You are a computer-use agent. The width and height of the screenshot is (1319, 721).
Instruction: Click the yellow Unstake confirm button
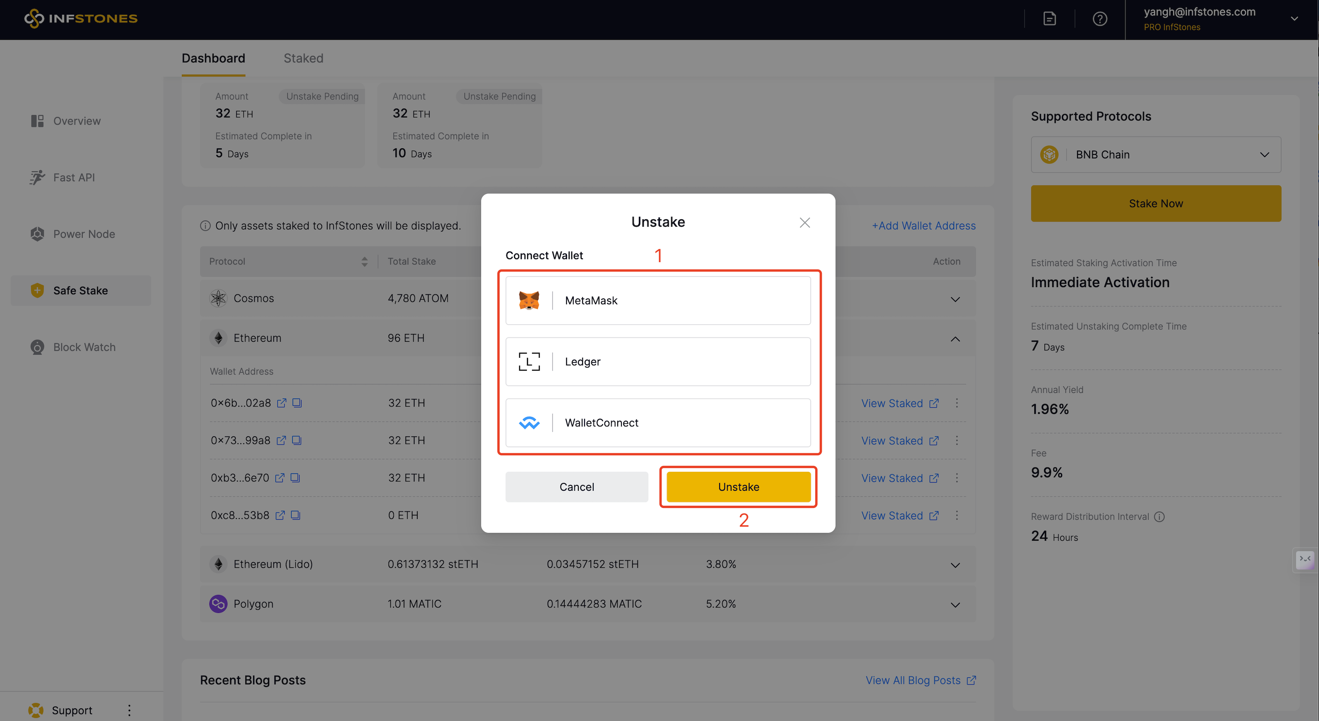click(738, 487)
